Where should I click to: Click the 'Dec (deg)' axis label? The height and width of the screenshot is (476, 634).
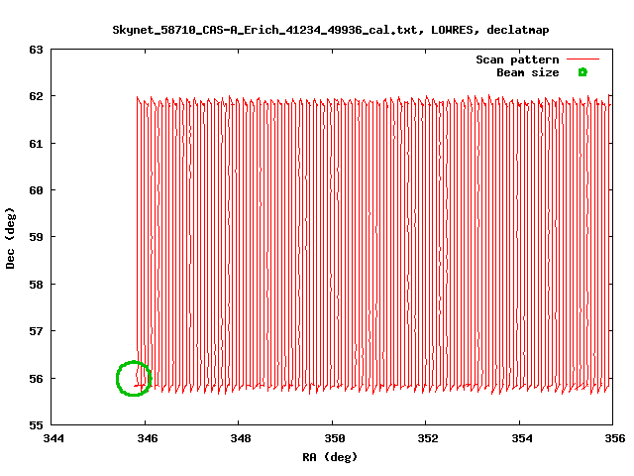tap(10, 238)
